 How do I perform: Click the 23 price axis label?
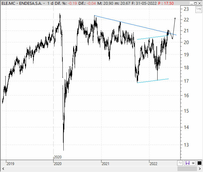click(186, 9)
